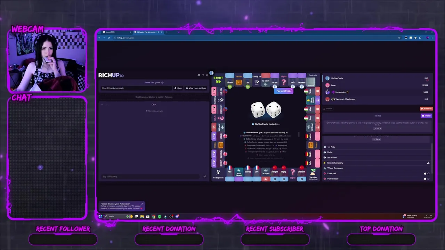Select the MUC Airport tile
The height and width of the screenshot is (250, 445).
pos(313,127)
